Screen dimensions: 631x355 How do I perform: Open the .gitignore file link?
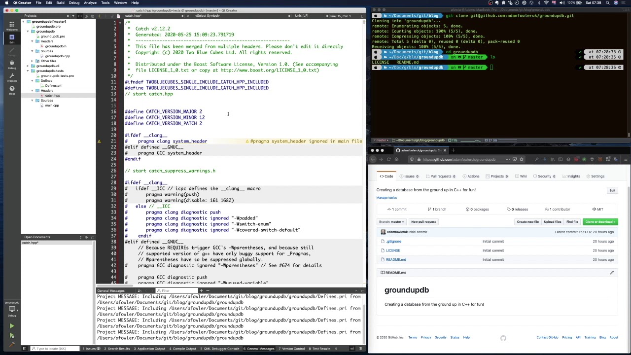pyautogui.click(x=393, y=242)
